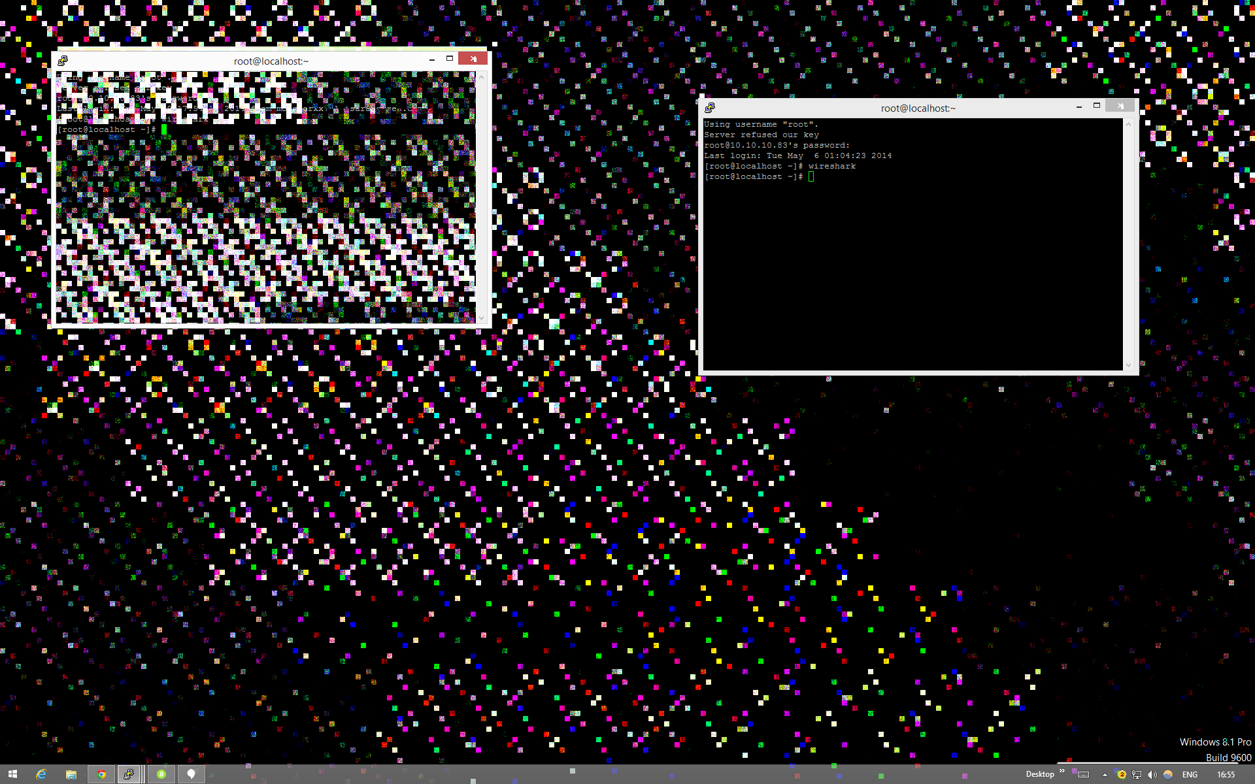
Task: Open the Windows Start button
Action: click(x=12, y=774)
